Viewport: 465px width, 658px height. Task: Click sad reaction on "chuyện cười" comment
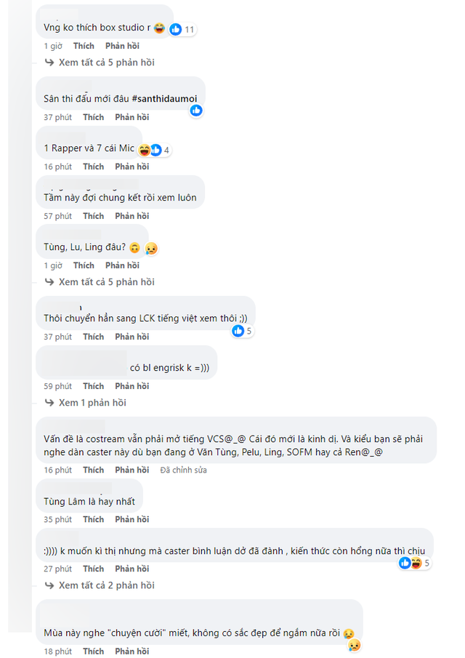(x=353, y=645)
